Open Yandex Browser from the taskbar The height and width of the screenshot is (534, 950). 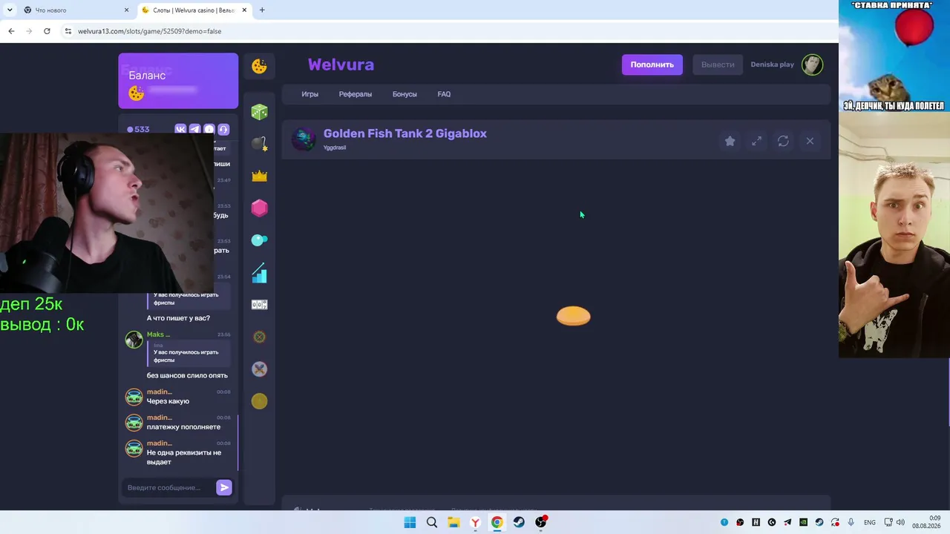click(475, 523)
